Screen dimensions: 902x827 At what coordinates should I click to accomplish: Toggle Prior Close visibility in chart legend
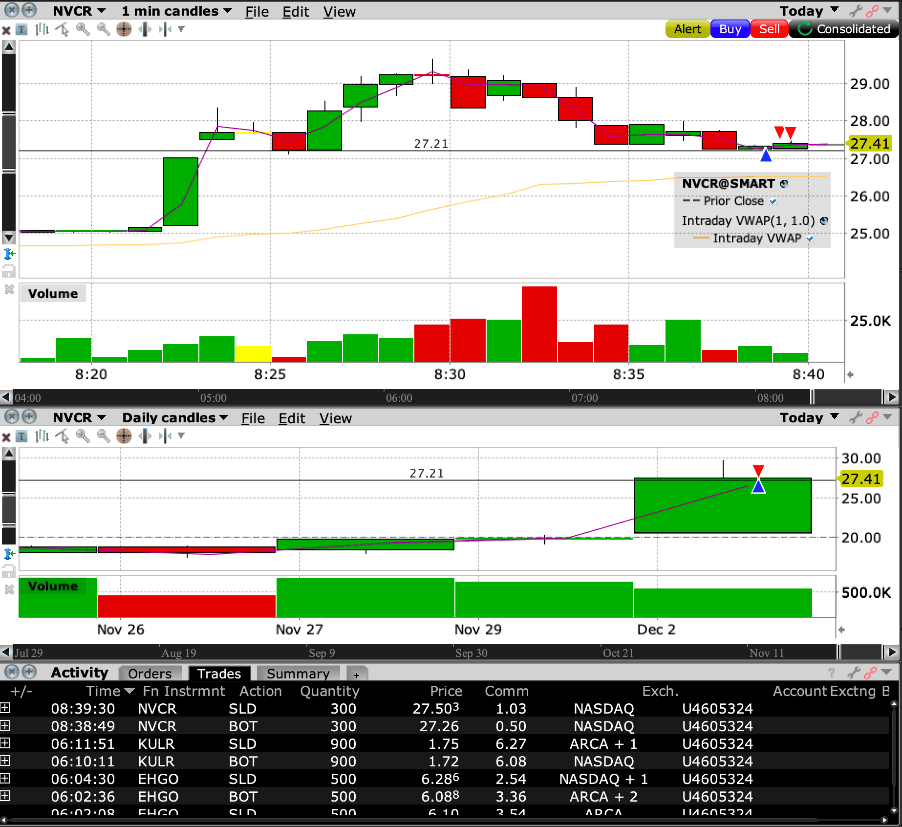pyautogui.click(x=773, y=202)
